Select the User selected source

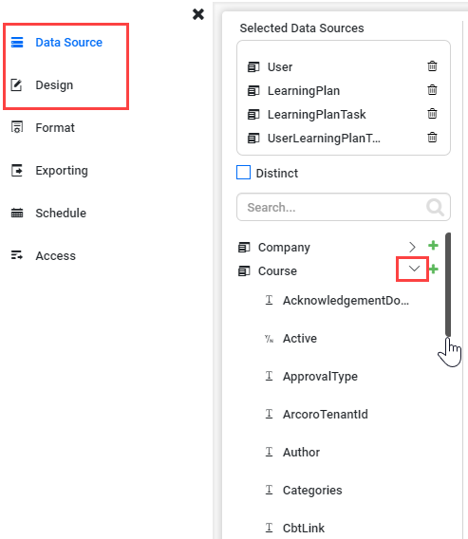[280, 67]
